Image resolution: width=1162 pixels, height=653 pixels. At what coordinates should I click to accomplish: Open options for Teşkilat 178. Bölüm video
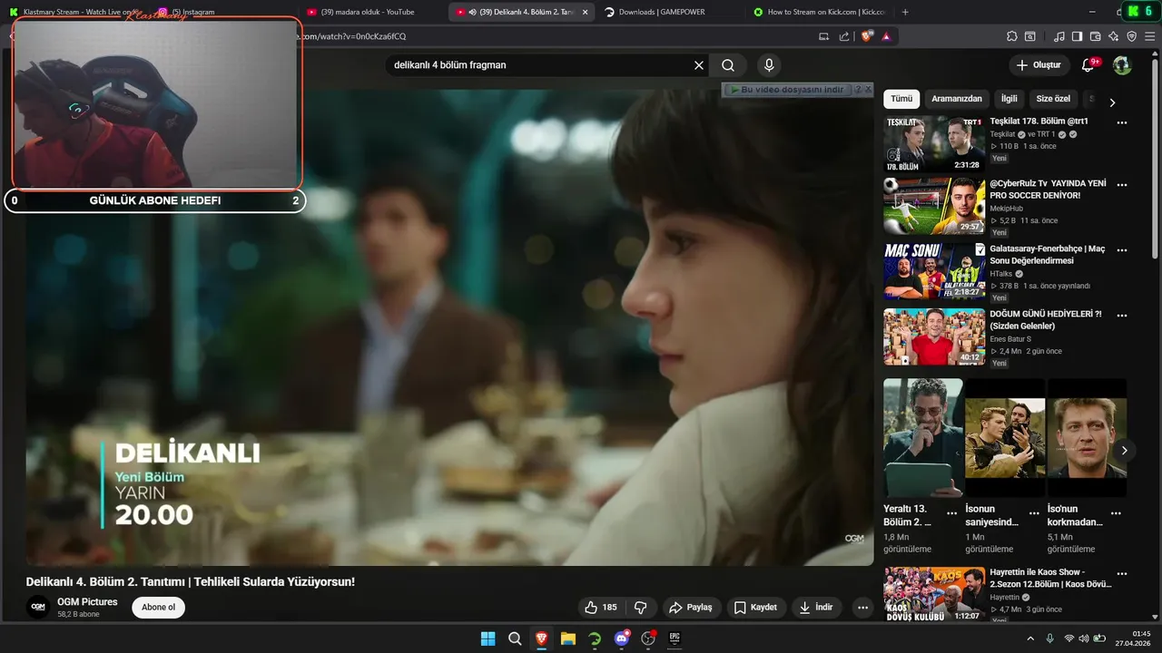(x=1122, y=122)
